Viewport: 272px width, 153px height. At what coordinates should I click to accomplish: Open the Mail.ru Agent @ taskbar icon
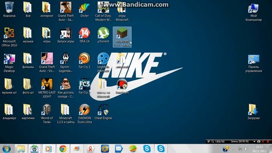(105, 149)
